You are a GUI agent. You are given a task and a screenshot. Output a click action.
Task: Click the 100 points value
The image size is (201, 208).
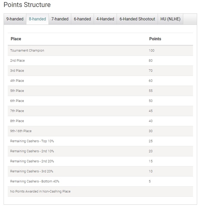152,51
